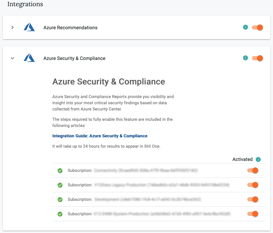Viewport: 273px width, 233px height.
Task: Click the Azure logo beside Azure Security & Compliance
Action: (29, 58)
